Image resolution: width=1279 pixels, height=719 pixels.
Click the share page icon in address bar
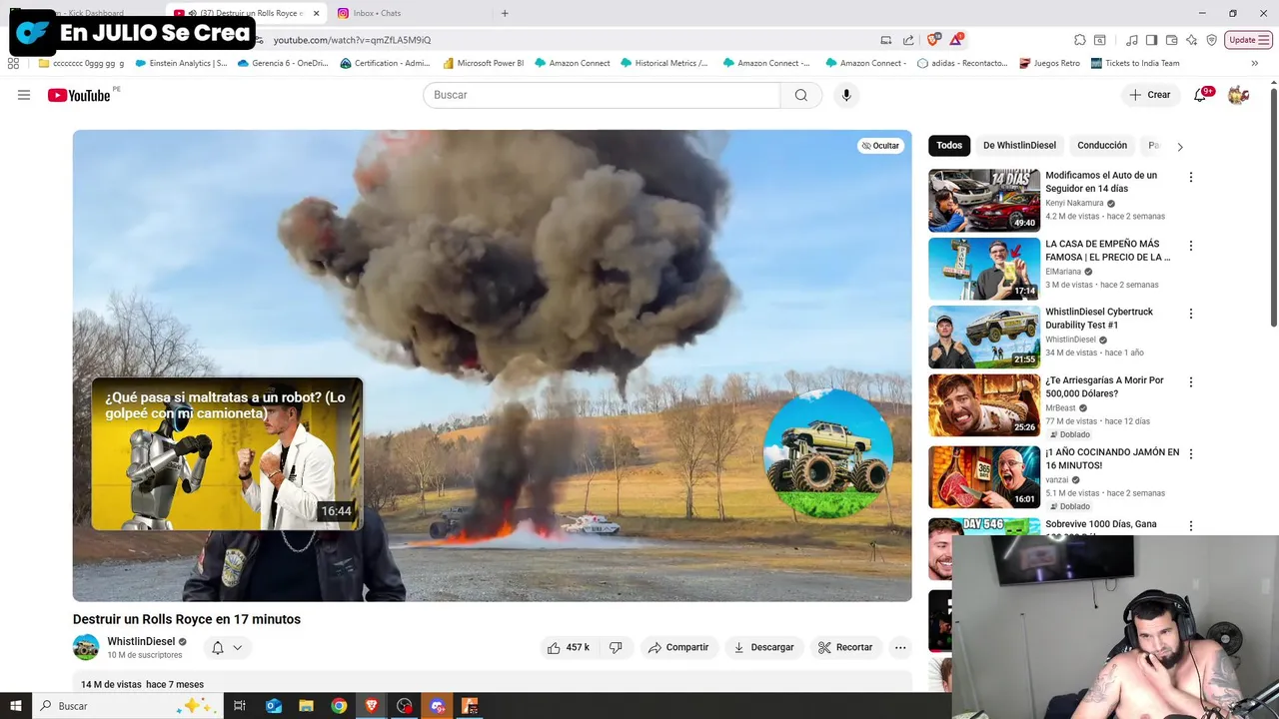[x=908, y=40]
